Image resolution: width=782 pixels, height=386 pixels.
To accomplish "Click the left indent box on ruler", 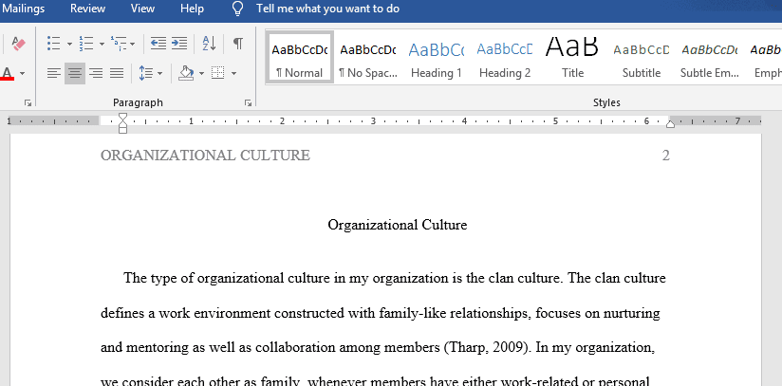I will [x=122, y=130].
